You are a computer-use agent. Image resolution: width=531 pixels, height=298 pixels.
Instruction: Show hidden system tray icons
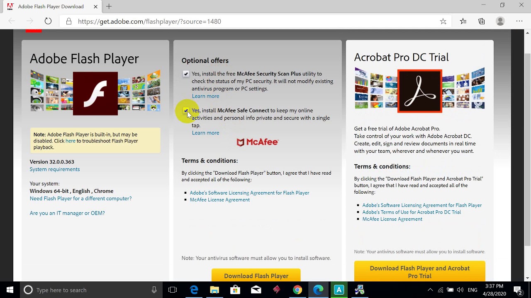tap(430, 290)
